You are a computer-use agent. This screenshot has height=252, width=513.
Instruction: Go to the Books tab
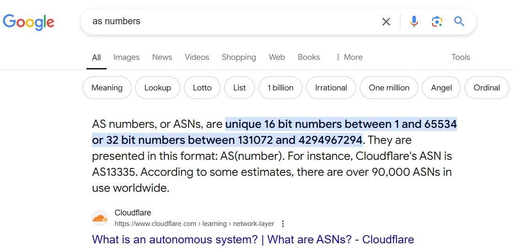(x=309, y=57)
